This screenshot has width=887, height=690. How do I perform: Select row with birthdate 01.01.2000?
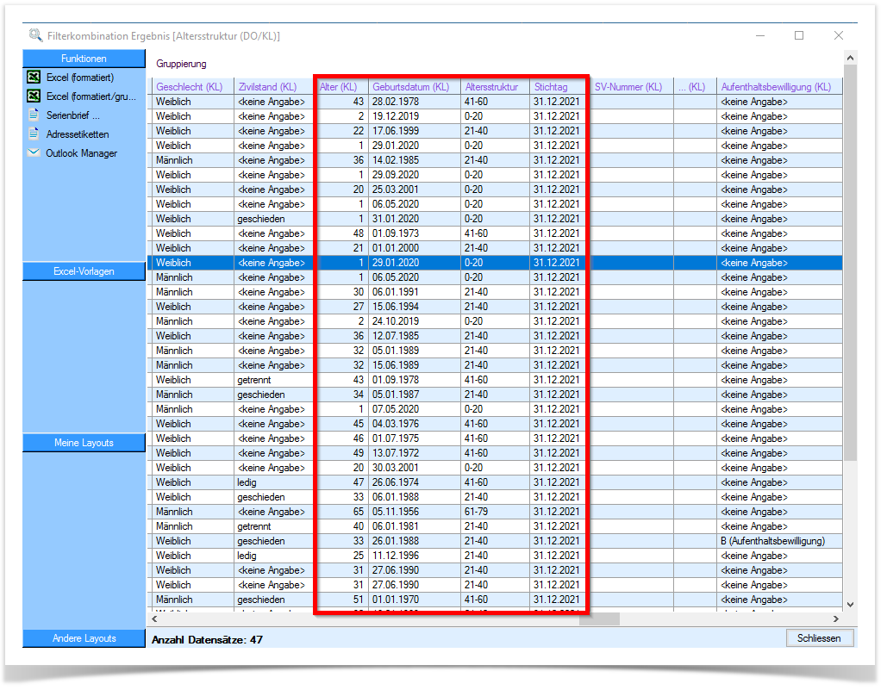tap(495, 248)
